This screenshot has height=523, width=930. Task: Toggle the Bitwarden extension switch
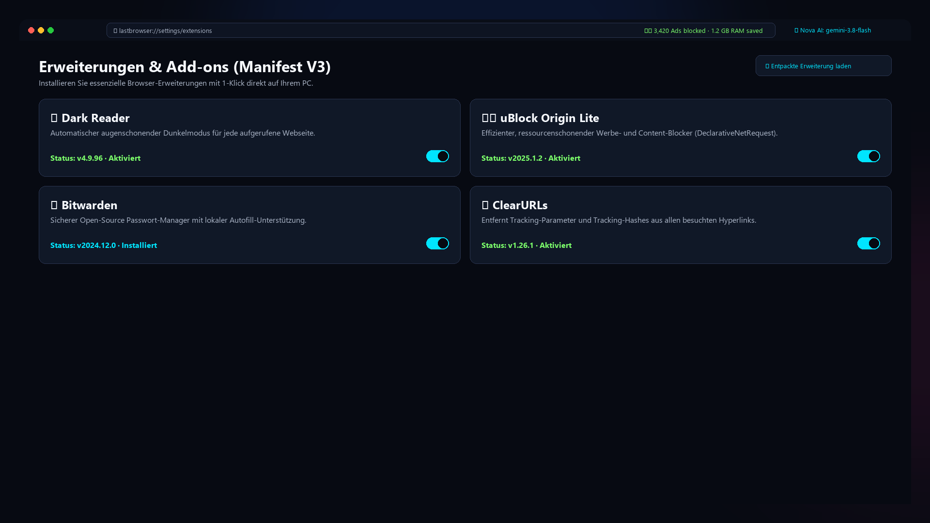click(x=437, y=243)
